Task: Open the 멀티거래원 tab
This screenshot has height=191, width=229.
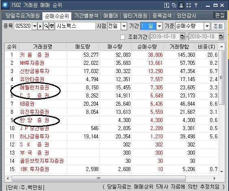Action: pos(135,16)
